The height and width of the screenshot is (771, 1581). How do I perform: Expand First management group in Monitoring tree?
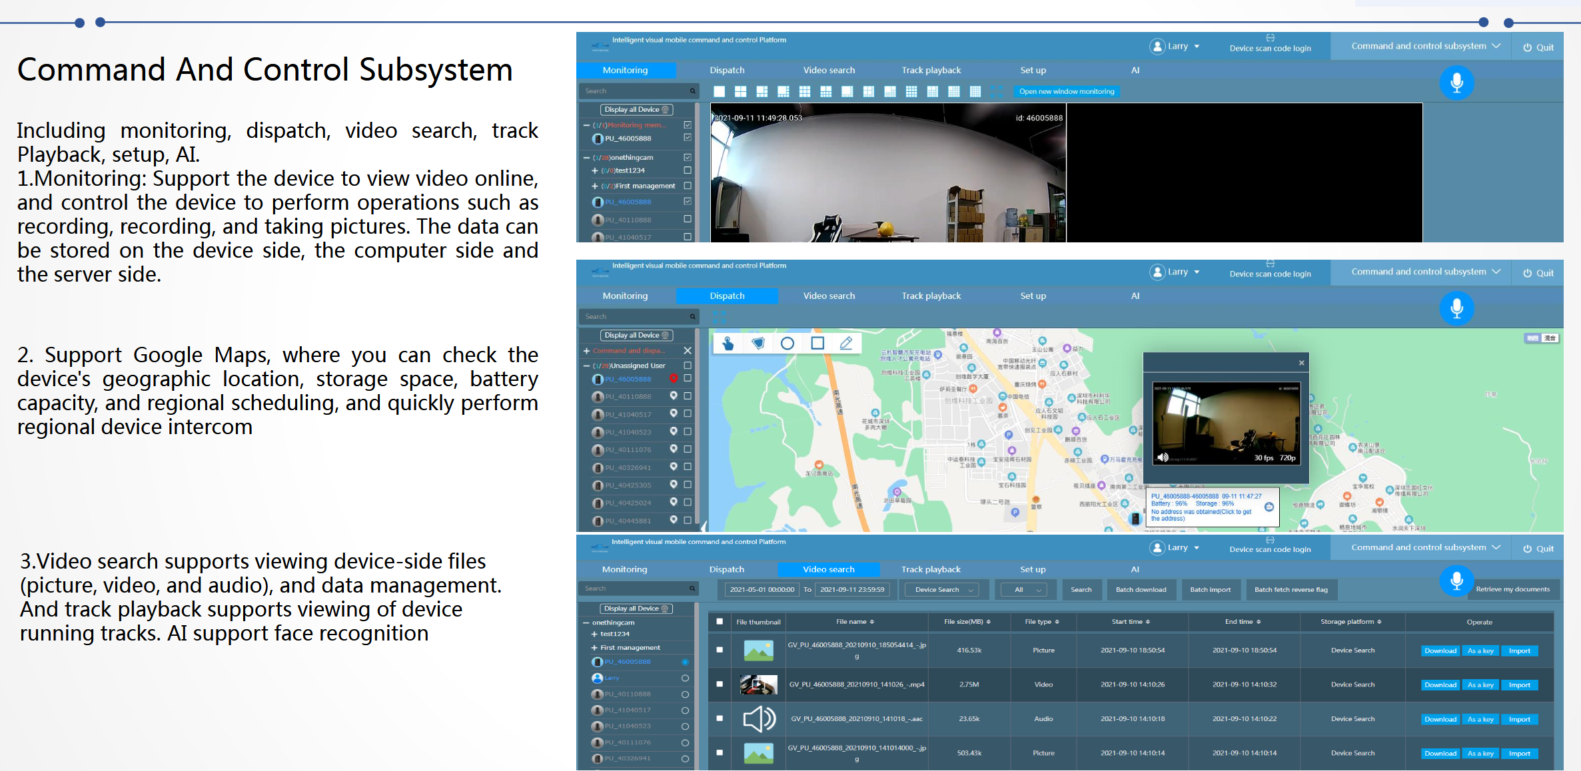coord(594,186)
